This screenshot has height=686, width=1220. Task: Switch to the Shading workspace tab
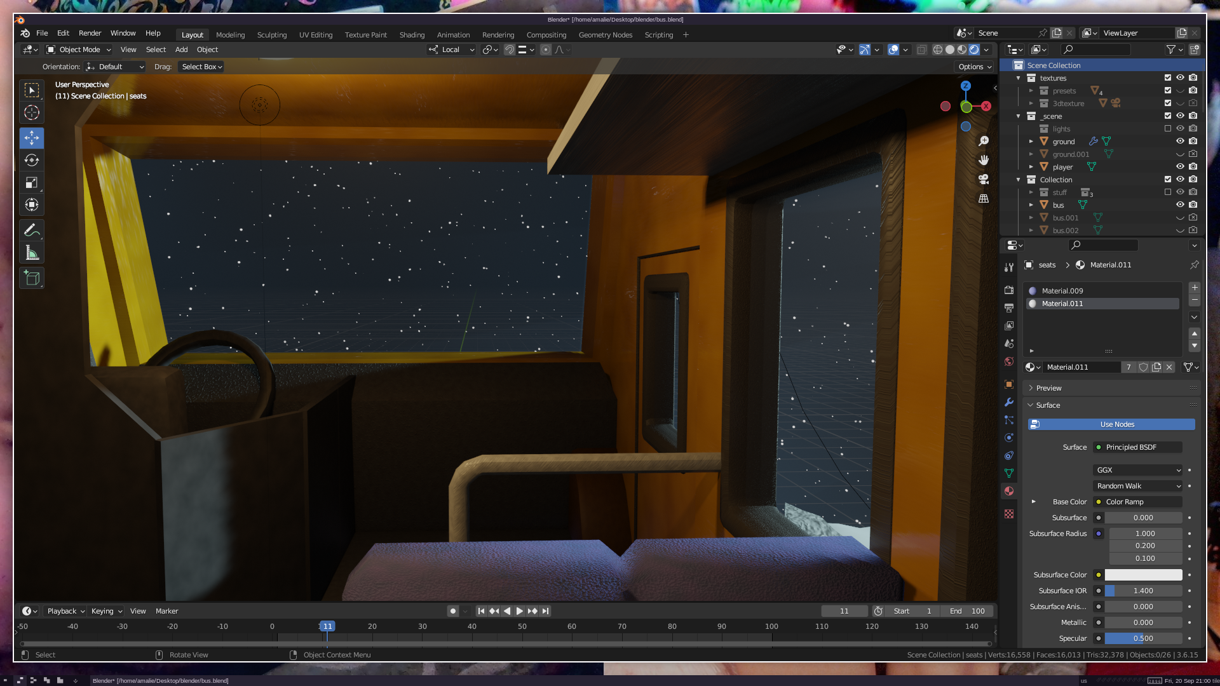(412, 35)
